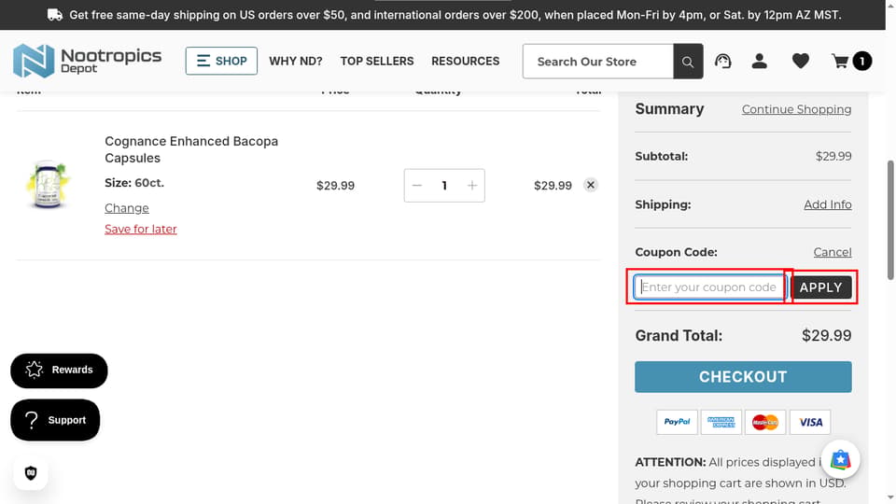896x504 pixels.
Task: Decrease quantity with the minus button
Action: 417,185
